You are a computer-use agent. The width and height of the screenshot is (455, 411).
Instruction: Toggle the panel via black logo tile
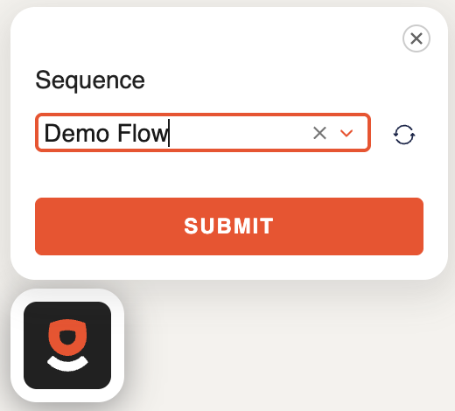67,345
